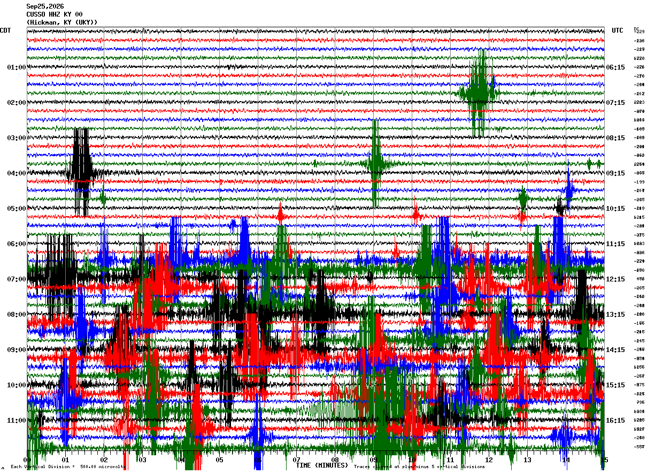Screen dimensions: 647x474
Task: Click the 12:15 UTC time label
Action: (615, 279)
